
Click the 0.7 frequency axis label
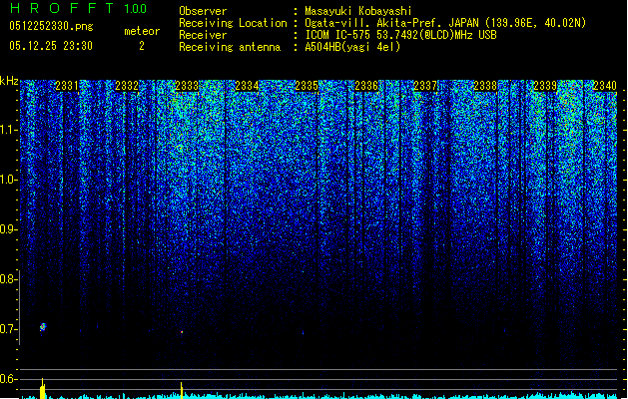point(9,329)
